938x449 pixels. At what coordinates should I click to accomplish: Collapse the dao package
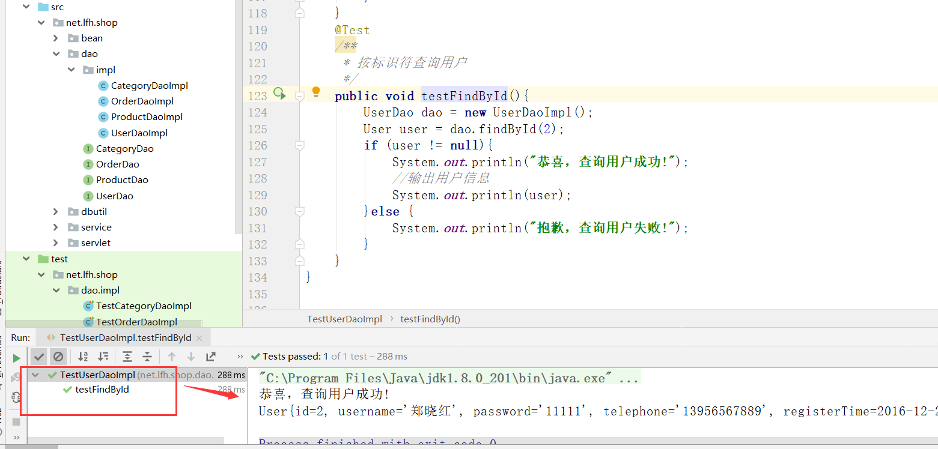click(56, 54)
